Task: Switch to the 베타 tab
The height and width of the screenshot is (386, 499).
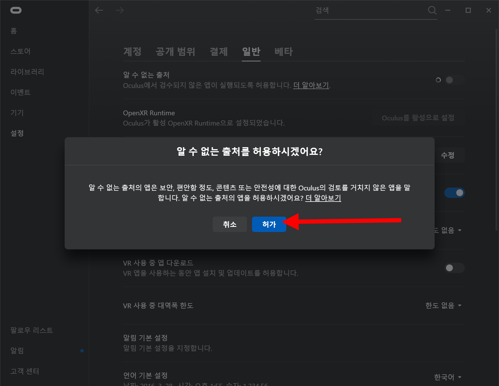Action: (284, 52)
